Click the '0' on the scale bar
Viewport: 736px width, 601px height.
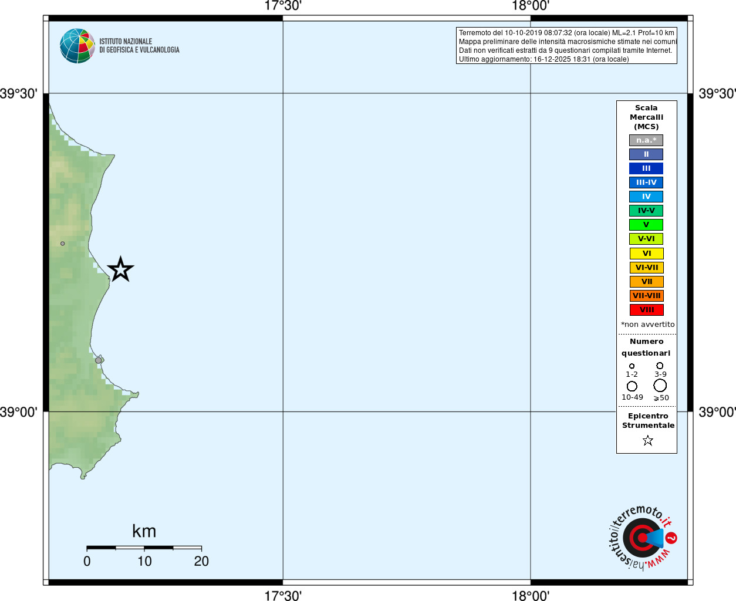(x=87, y=561)
